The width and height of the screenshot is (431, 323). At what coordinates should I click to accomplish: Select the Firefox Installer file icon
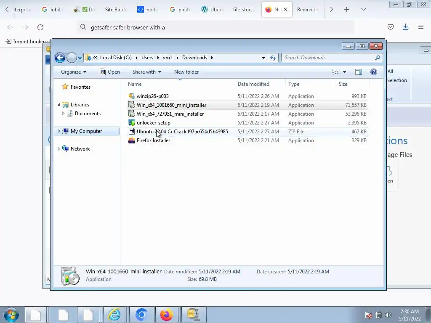132,140
